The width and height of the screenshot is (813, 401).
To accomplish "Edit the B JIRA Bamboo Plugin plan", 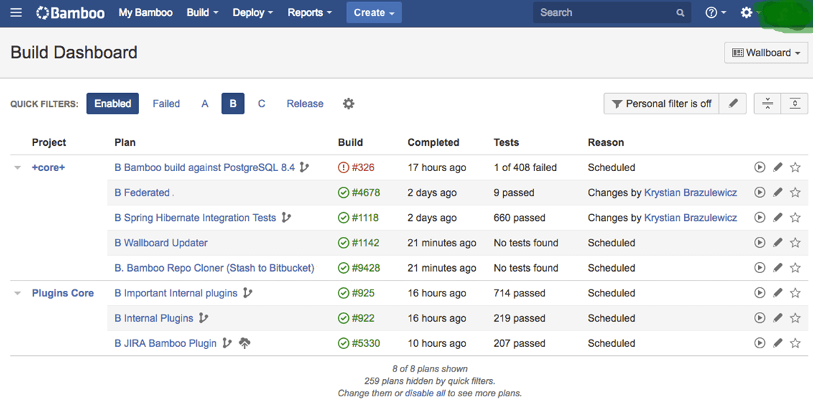I will pos(777,343).
